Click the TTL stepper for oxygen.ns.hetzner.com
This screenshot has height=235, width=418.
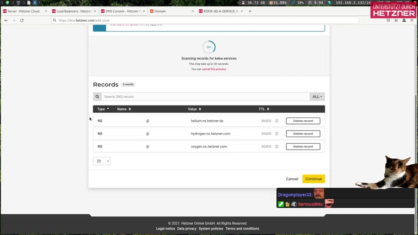276,146
